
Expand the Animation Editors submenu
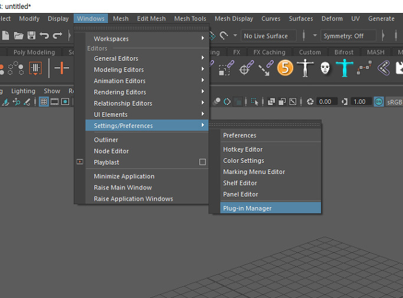147,81
